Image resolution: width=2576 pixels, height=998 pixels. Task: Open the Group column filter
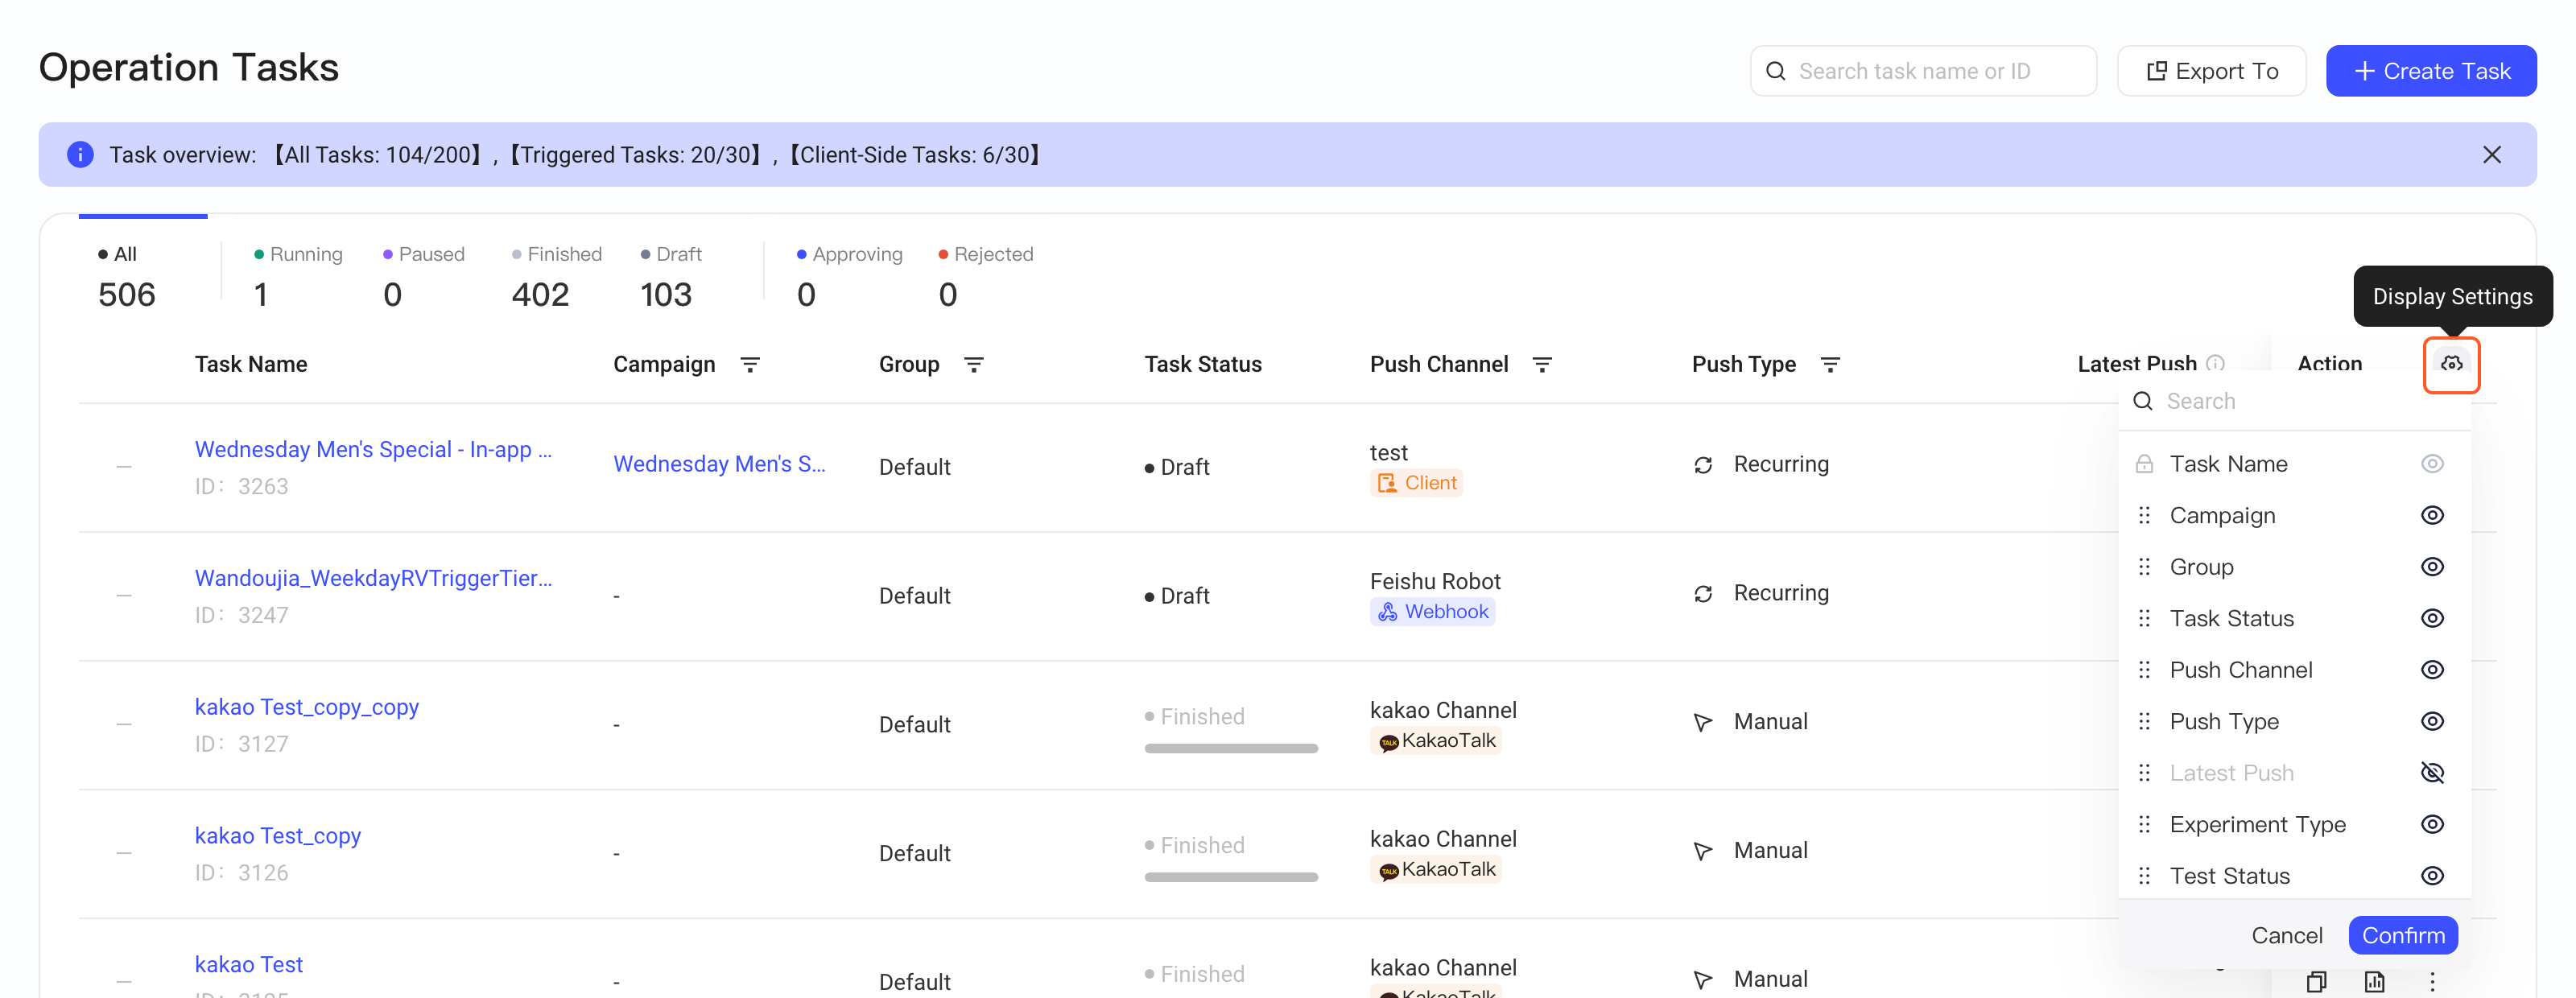(x=974, y=365)
